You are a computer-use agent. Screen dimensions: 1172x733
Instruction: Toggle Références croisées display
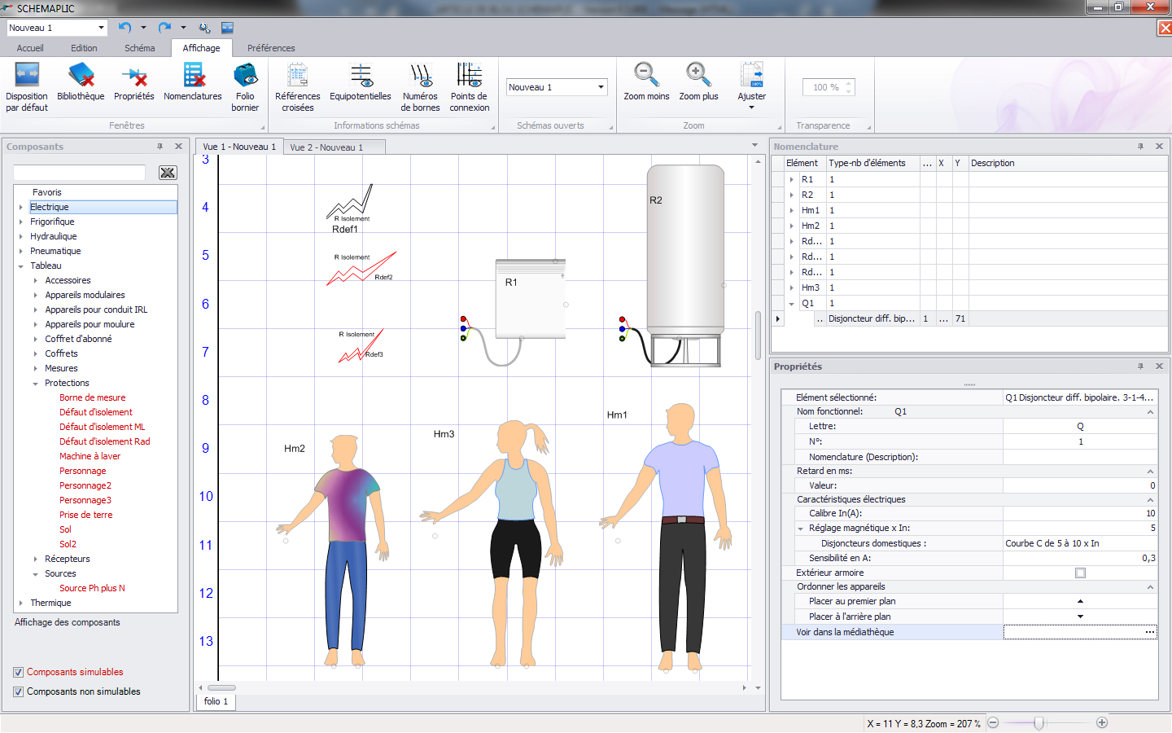click(x=298, y=76)
